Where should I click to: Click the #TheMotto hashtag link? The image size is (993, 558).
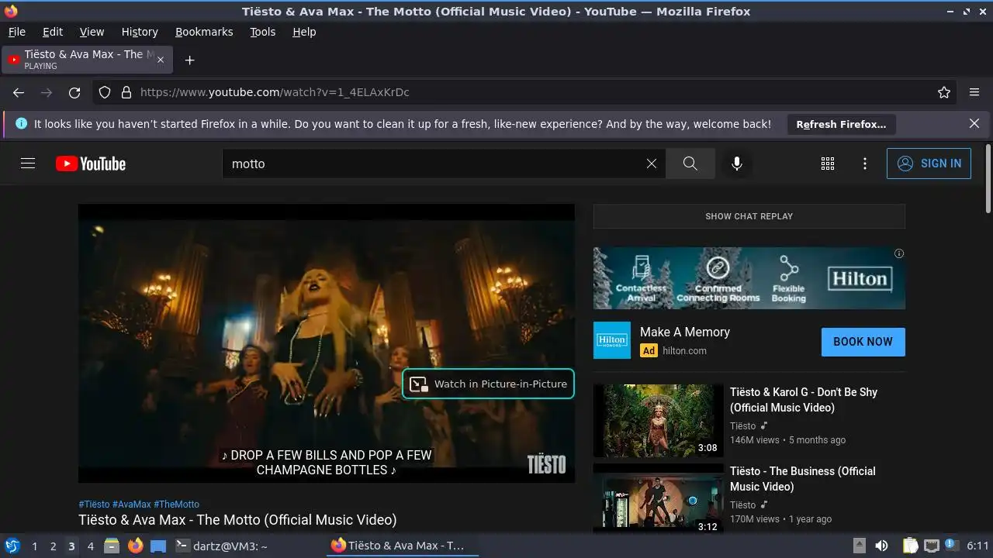[x=176, y=504]
